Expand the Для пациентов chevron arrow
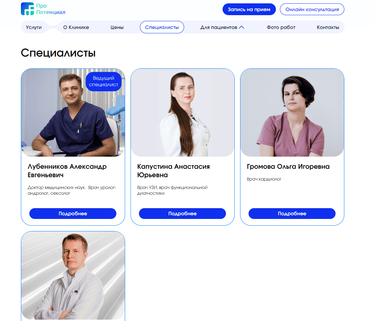Image resolution: width=374 pixels, height=321 pixels. (x=241, y=27)
